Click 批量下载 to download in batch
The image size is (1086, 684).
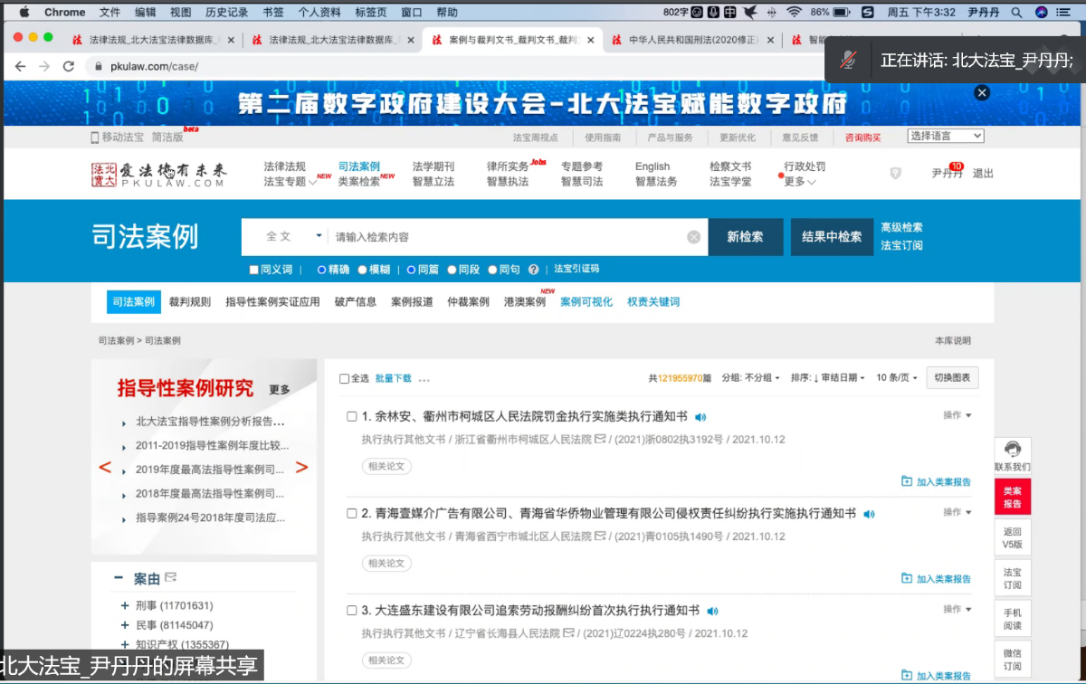coord(393,378)
